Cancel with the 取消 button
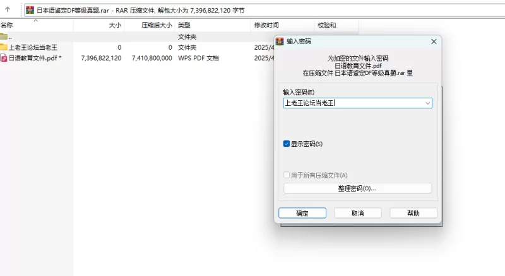Screen dimensions: 505x276 [358, 213]
